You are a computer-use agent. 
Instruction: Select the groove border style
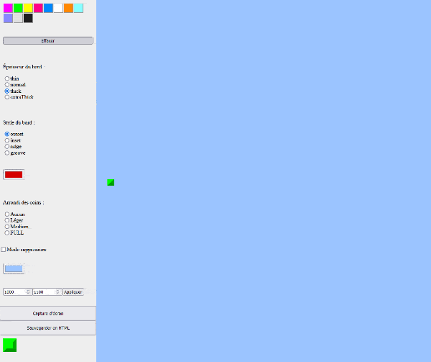(7, 153)
